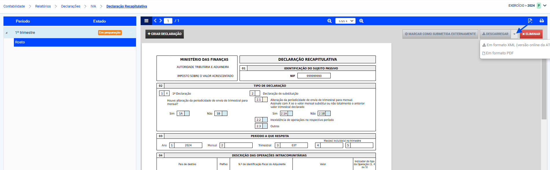The width and height of the screenshot is (550, 170).
Task: Tick box 2.1 periodicity change
Action: (x=265, y=99)
